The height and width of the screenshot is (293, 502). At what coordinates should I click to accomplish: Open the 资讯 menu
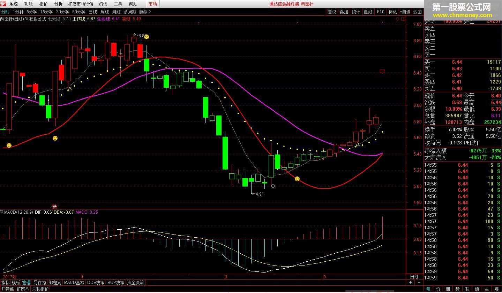coord(103,4)
